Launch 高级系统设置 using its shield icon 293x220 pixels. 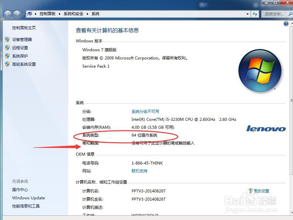pyautogui.click(x=8, y=64)
